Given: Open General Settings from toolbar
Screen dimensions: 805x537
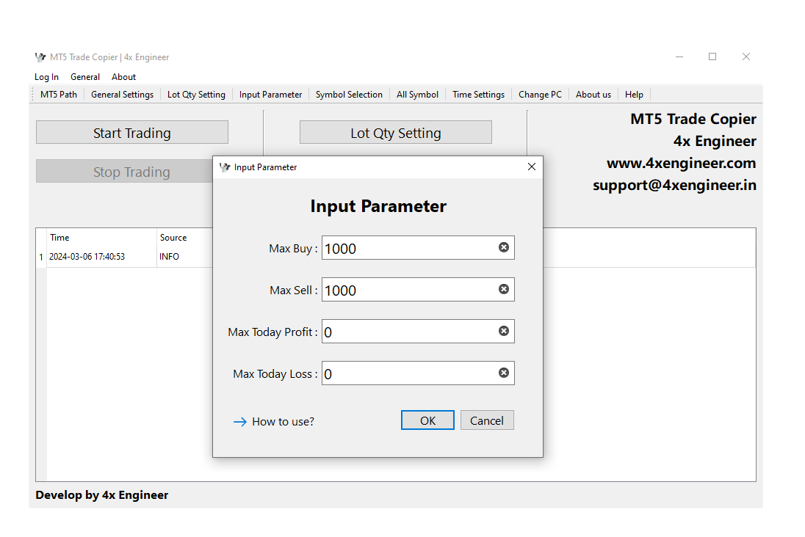Looking at the screenshot, I should (122, 95).
